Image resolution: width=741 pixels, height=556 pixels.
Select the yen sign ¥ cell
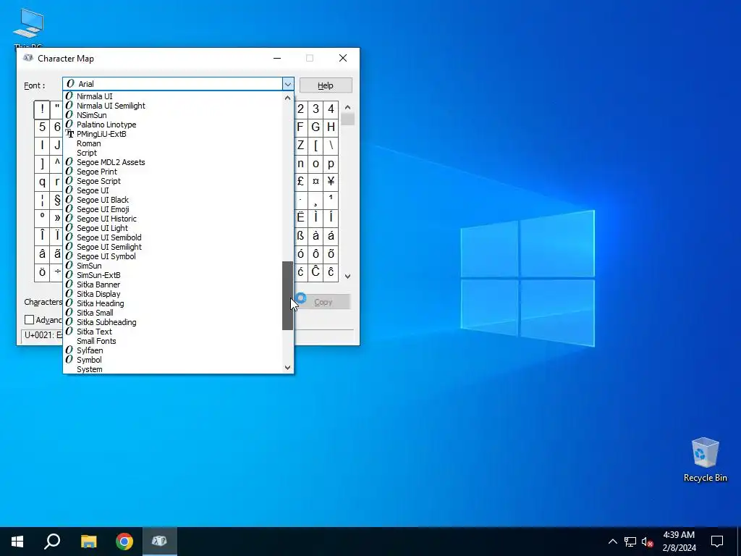331,182
